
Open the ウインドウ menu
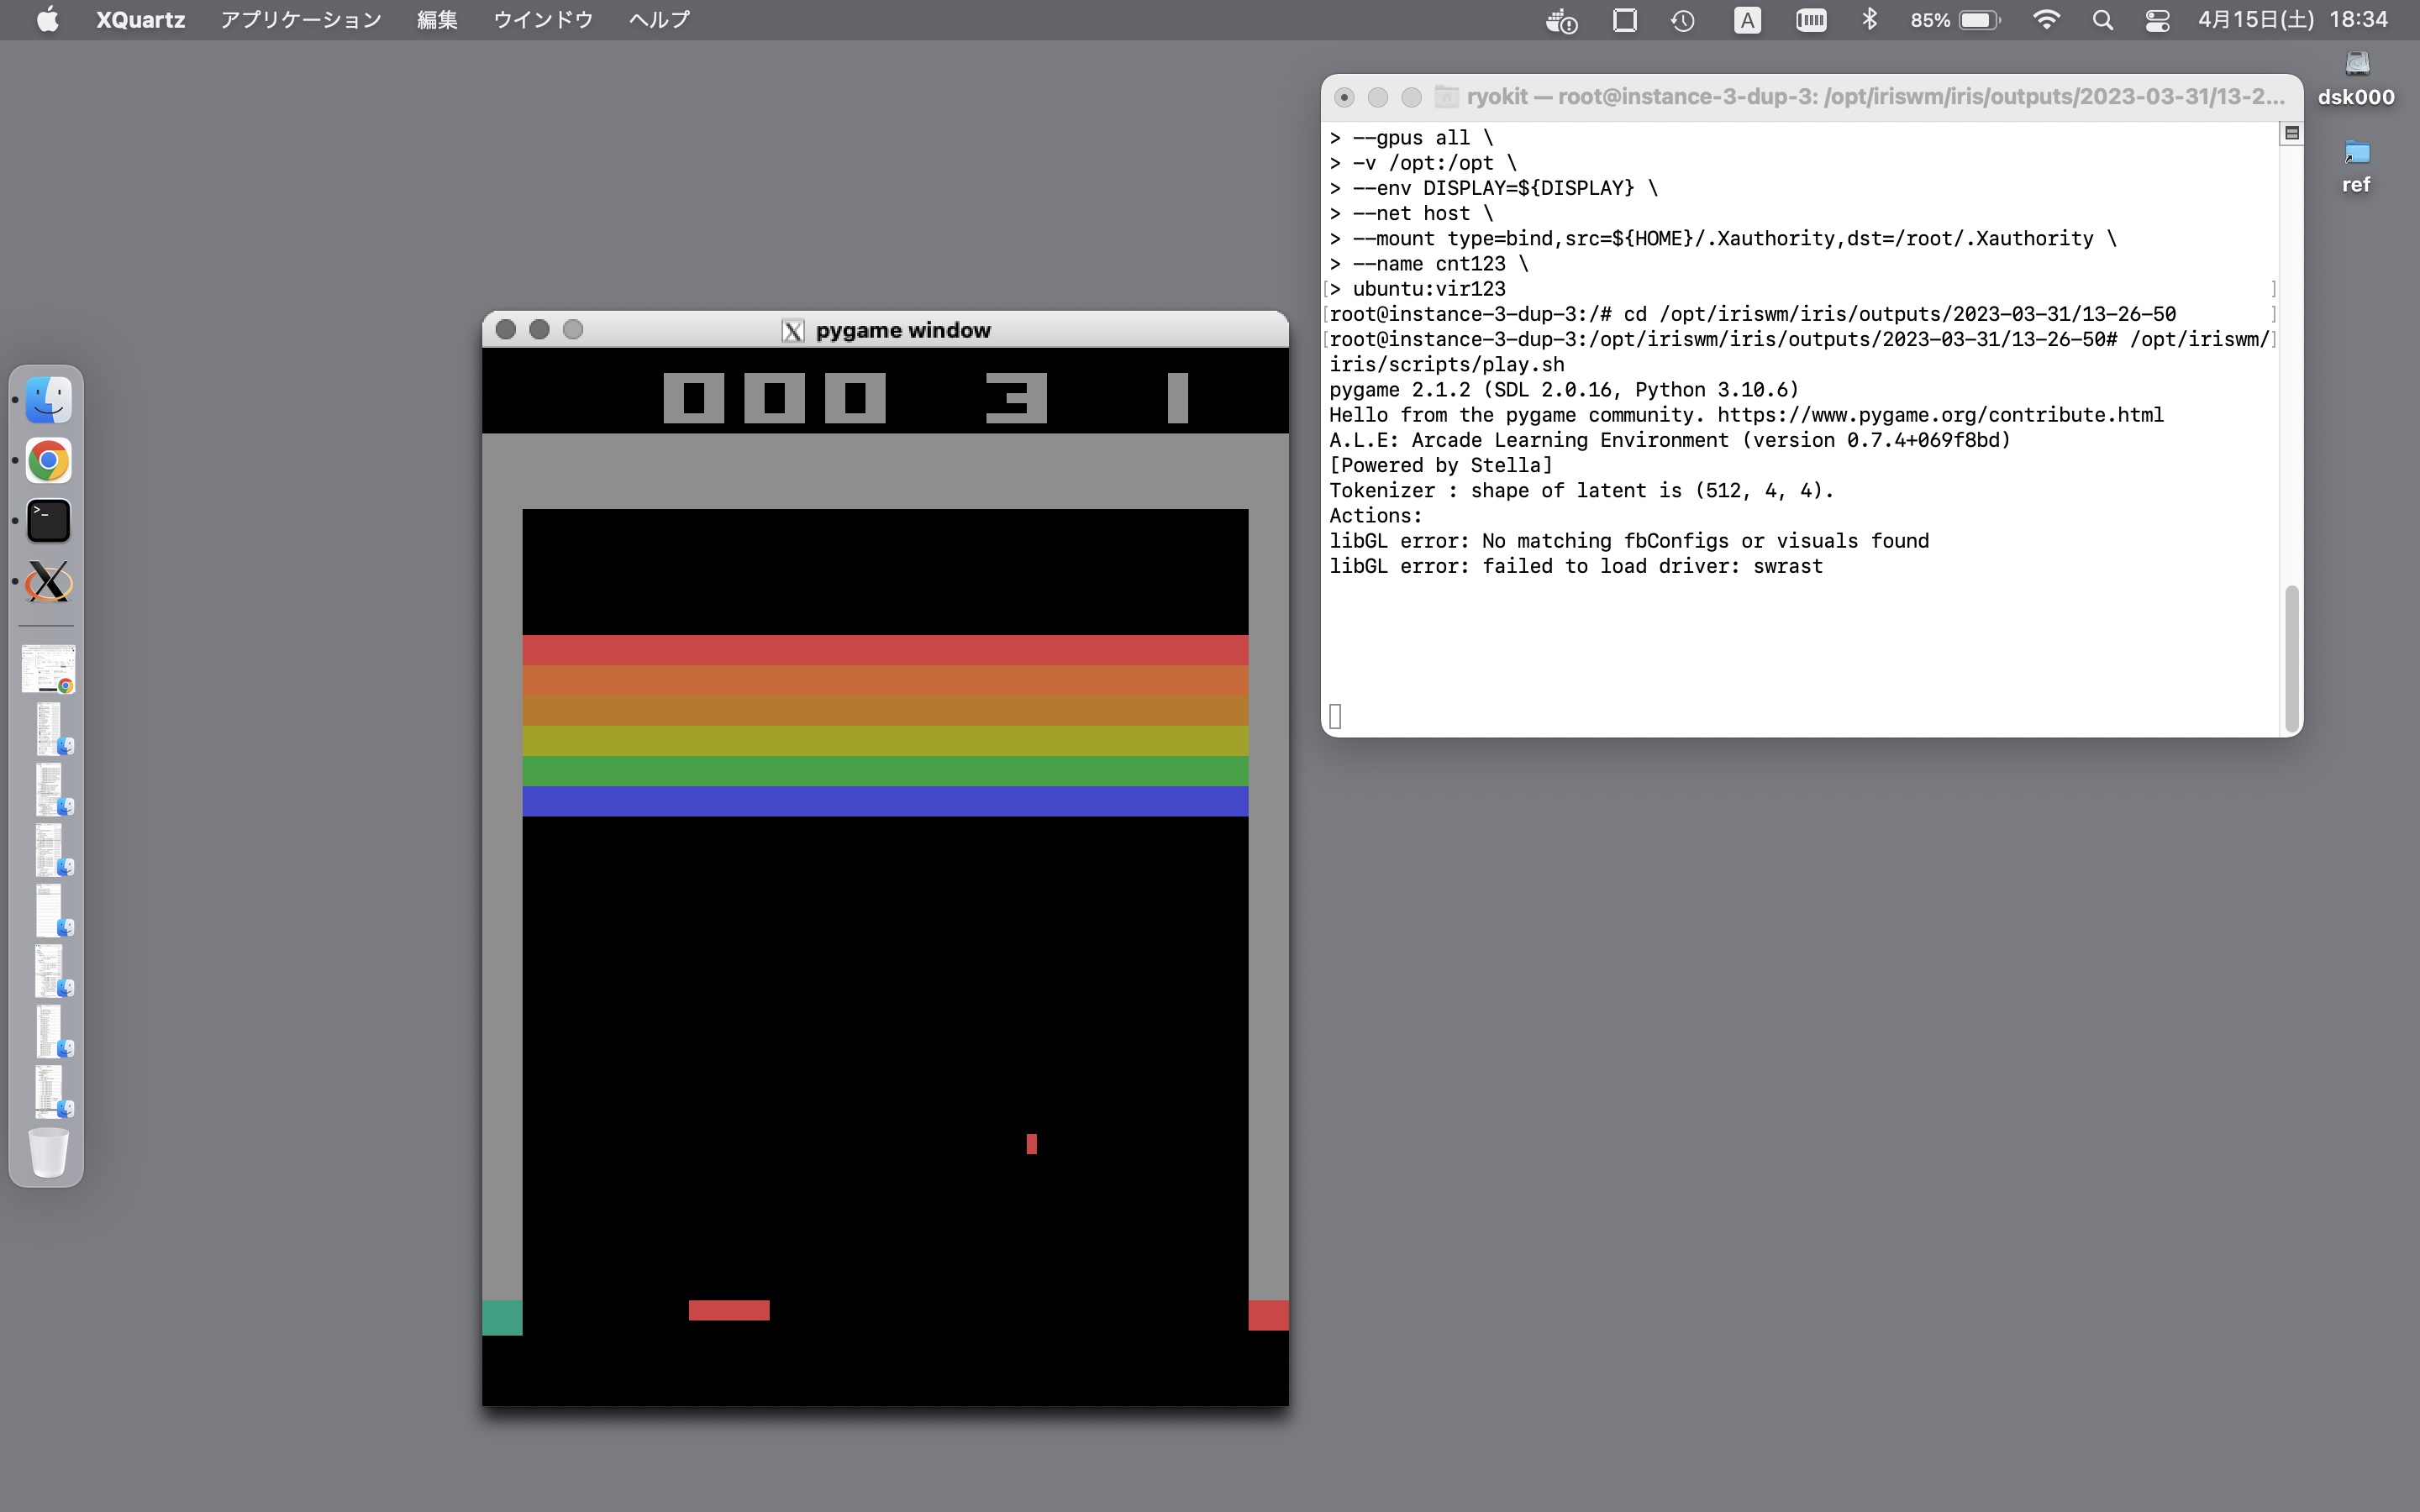[x=543, y=20]
